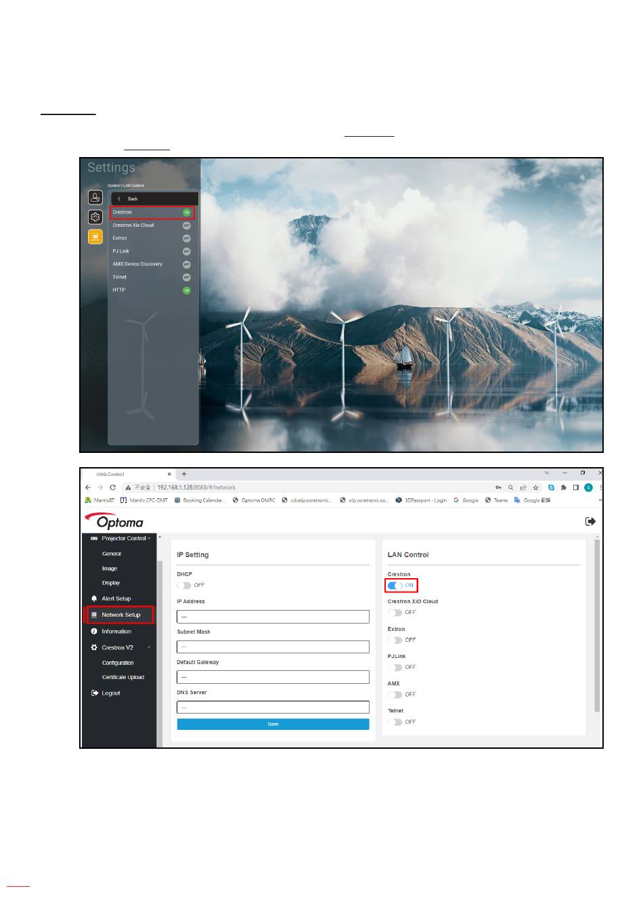This screenshot has height=916, width=643.
Task: Click the browser forward arrow
Action: 100,487
